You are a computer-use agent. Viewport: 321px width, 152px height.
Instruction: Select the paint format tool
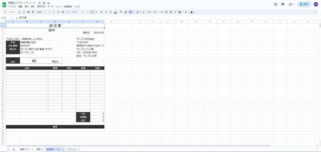pos(33,12)
